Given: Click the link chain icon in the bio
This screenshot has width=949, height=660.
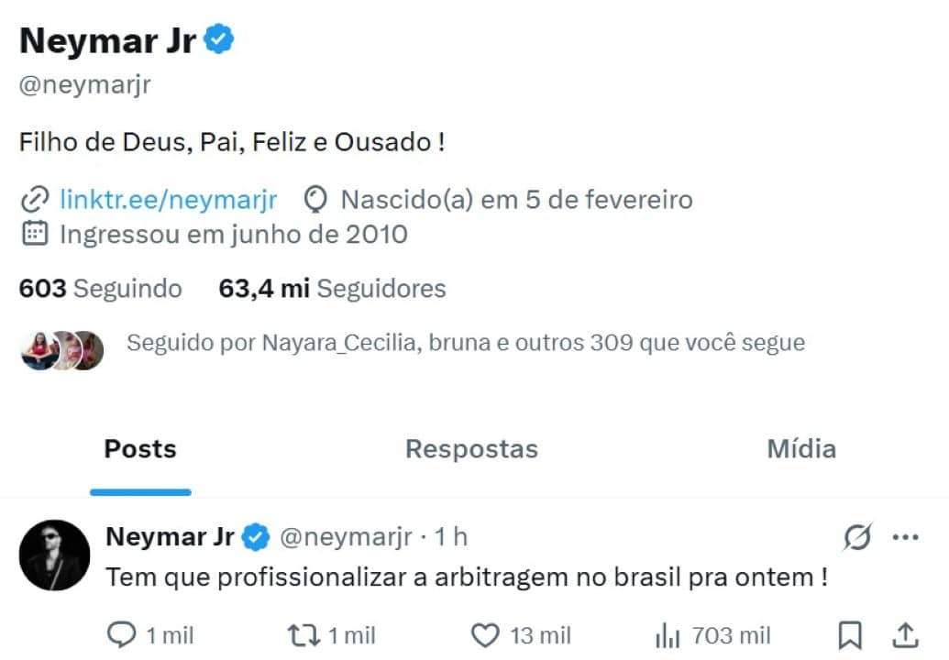Looking at the screenshot, I should (x=33, y=200).
